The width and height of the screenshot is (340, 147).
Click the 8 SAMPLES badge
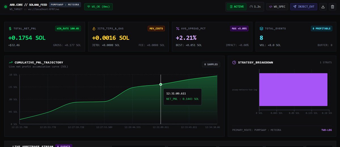tap(211, 64)
